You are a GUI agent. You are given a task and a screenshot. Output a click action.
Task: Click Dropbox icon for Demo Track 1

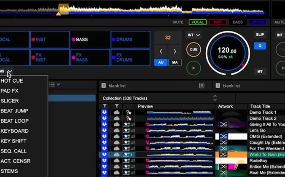104,112
